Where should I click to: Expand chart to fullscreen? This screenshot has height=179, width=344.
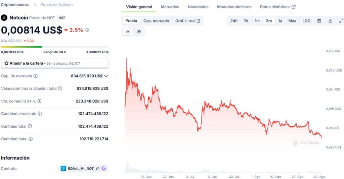[x=341, y=21]
